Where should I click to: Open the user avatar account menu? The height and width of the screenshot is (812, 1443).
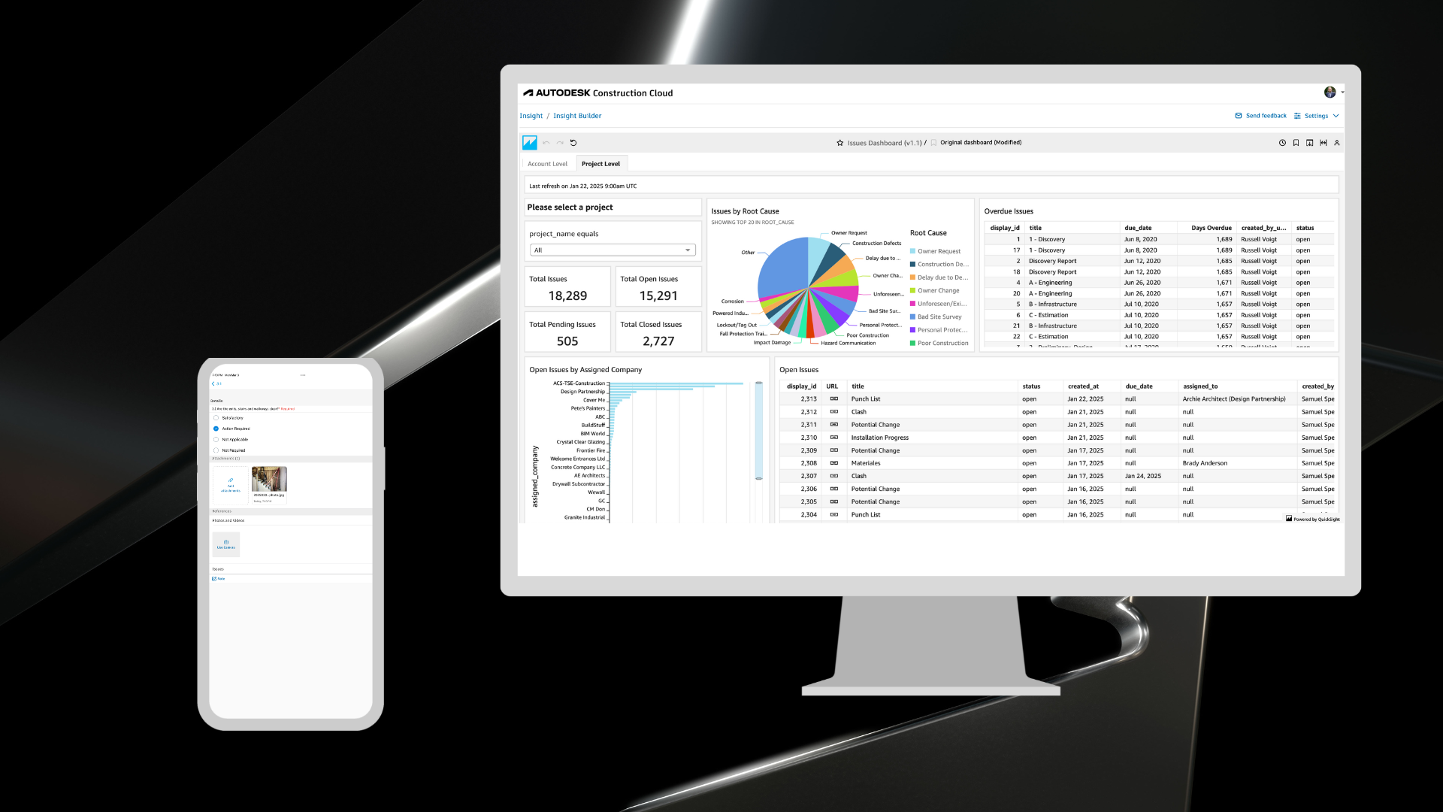click(1330, 92)
